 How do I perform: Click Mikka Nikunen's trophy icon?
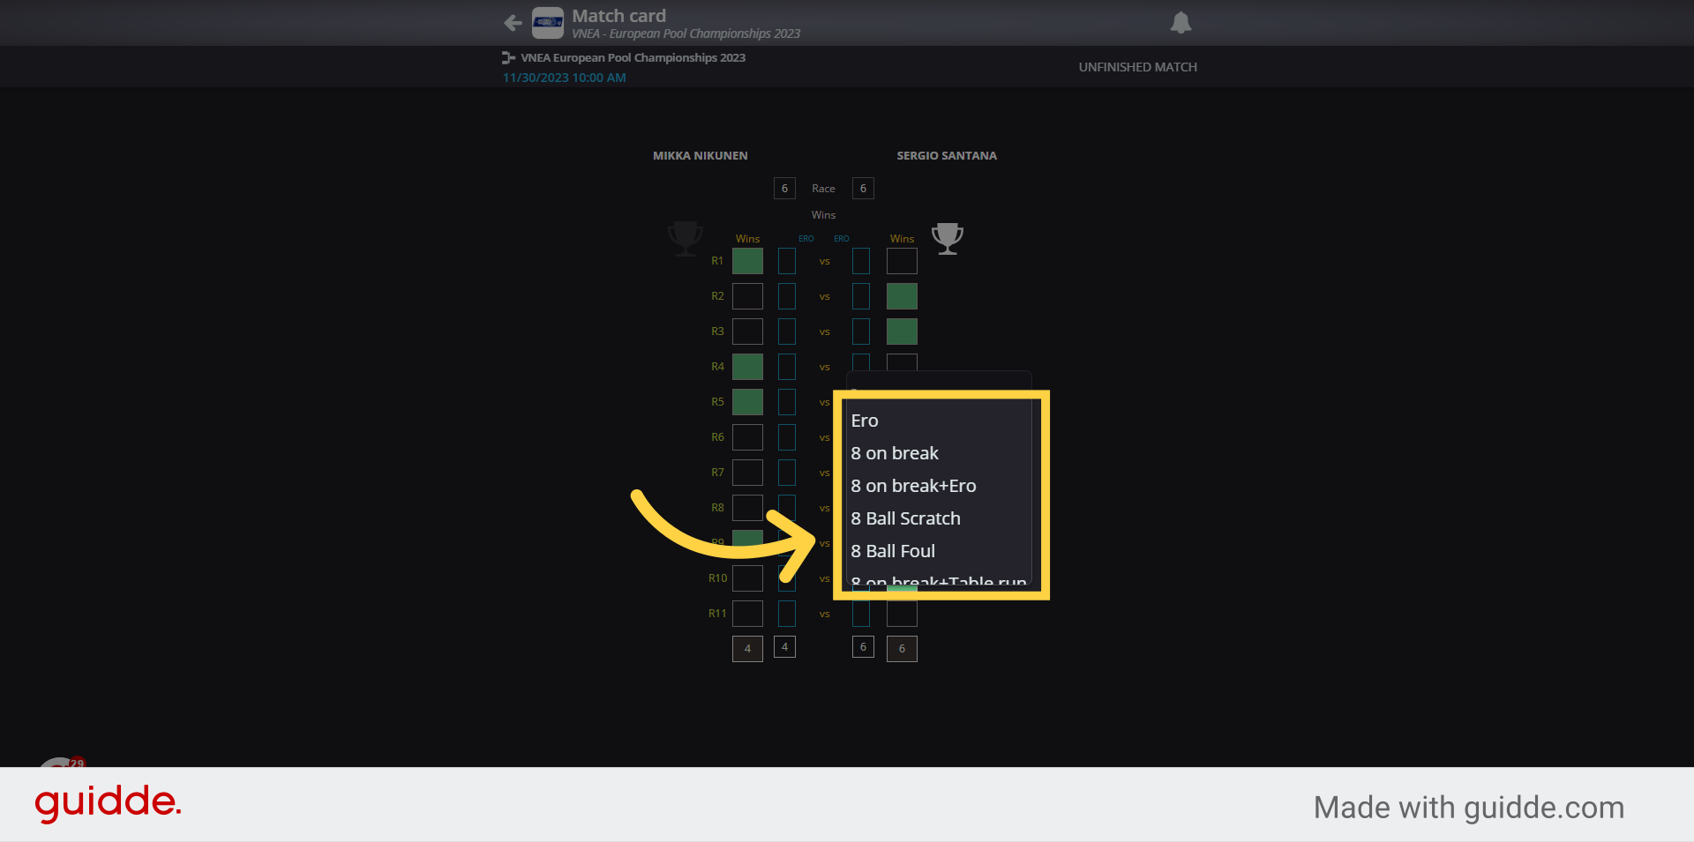(685, 238)
